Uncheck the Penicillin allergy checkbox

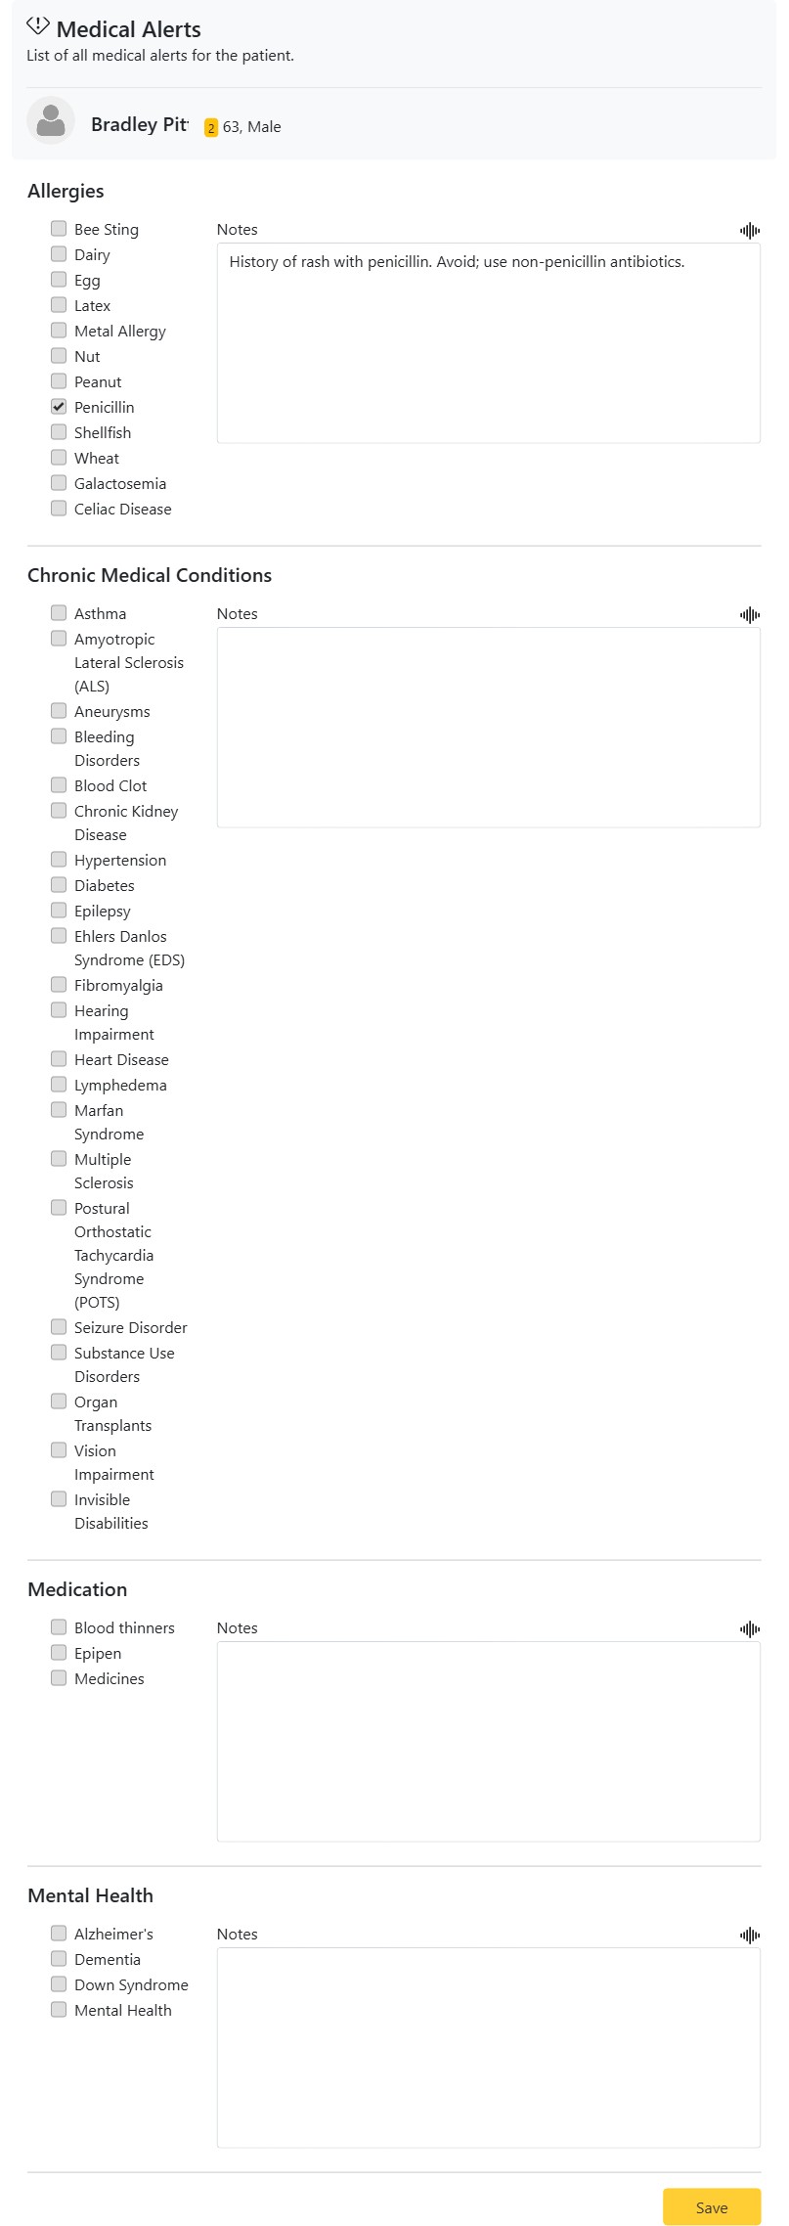(59, 407)
